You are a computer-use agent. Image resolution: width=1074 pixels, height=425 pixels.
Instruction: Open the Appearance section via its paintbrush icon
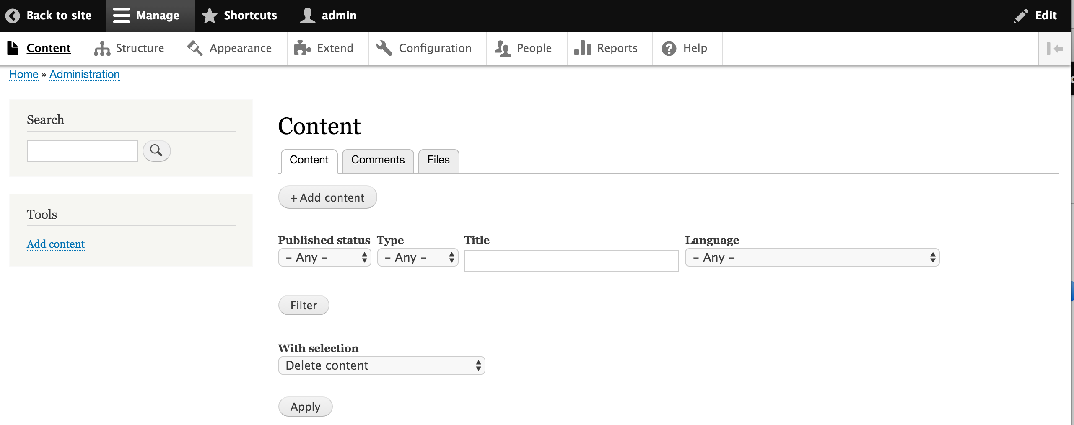click(x=194, y=48)
